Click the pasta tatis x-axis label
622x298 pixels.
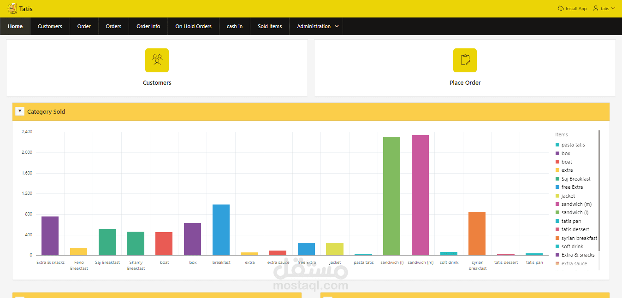pos(363,263)
